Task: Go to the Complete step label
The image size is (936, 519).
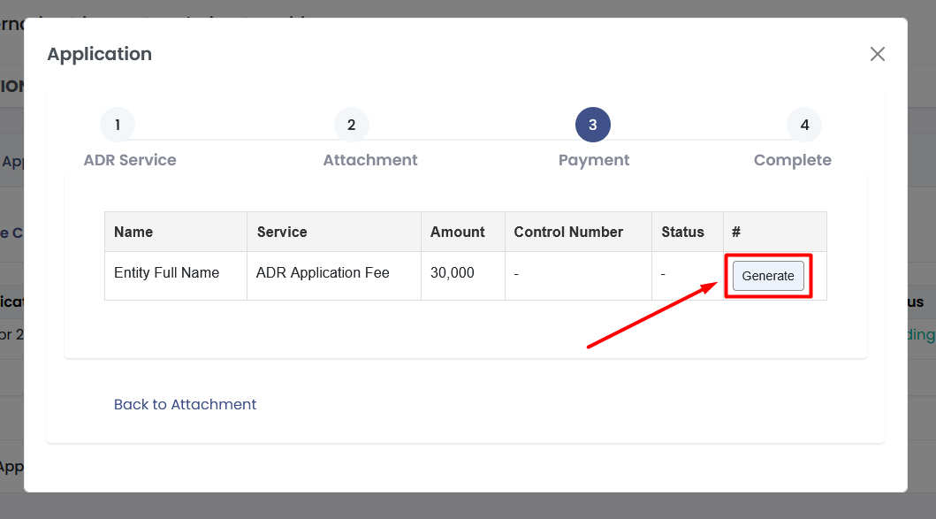Action: pos(792,160)
